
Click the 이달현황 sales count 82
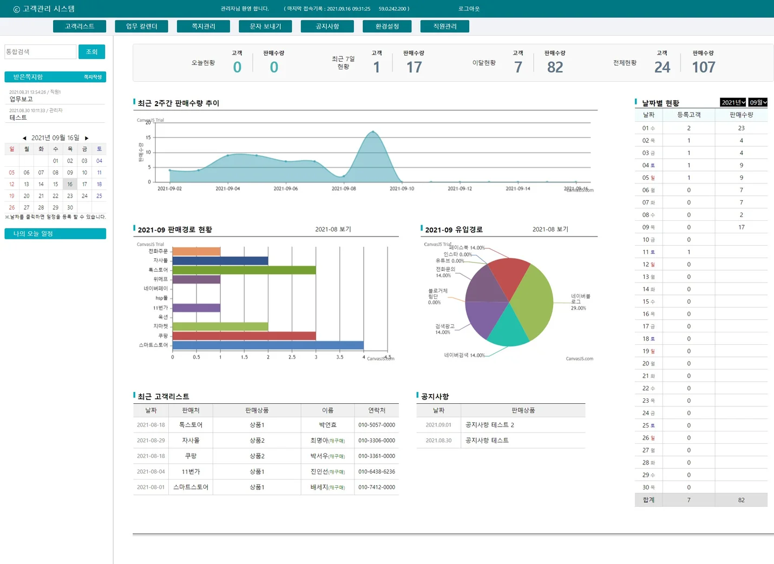tap(555, 67)
